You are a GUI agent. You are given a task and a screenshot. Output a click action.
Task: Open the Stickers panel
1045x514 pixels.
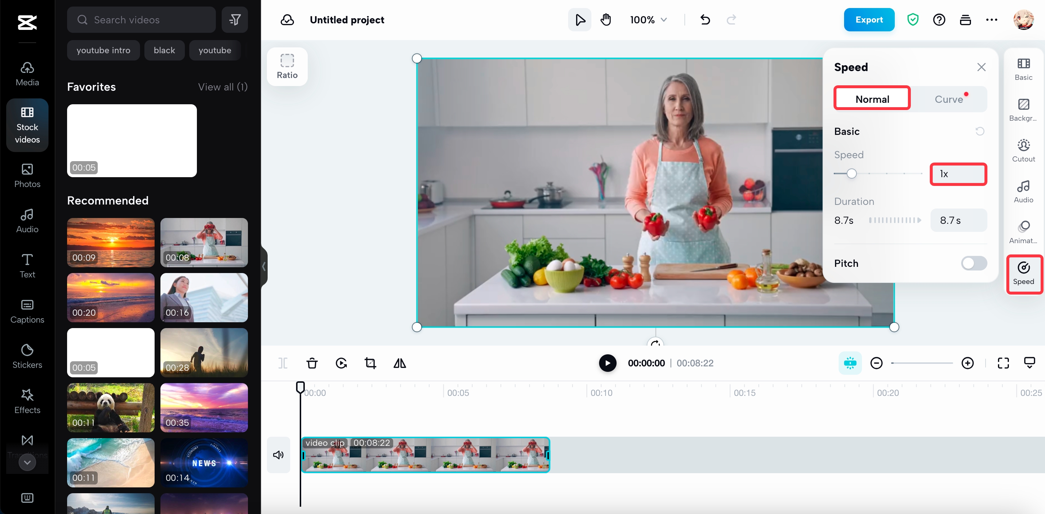point(27,357)
